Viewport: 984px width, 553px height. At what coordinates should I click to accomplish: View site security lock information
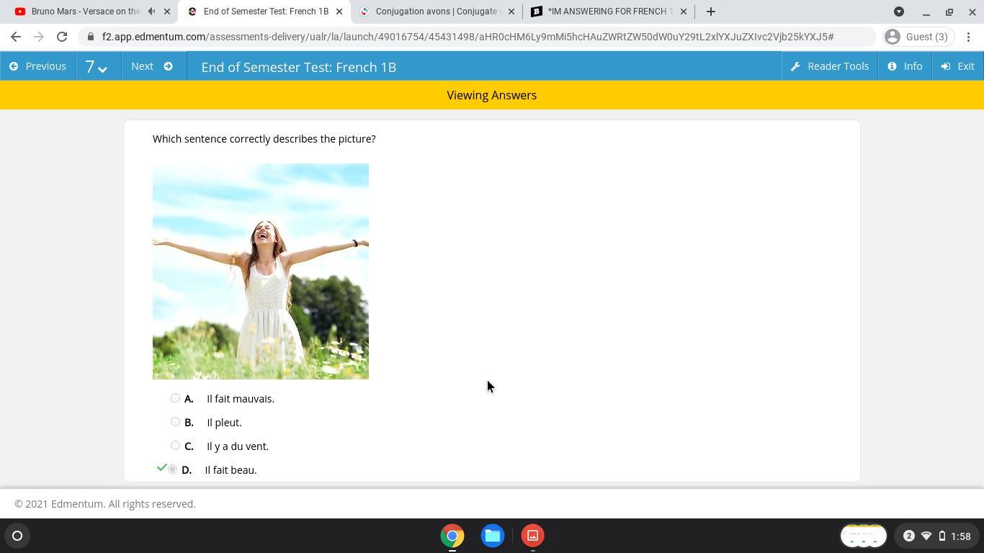click(91, 37)
